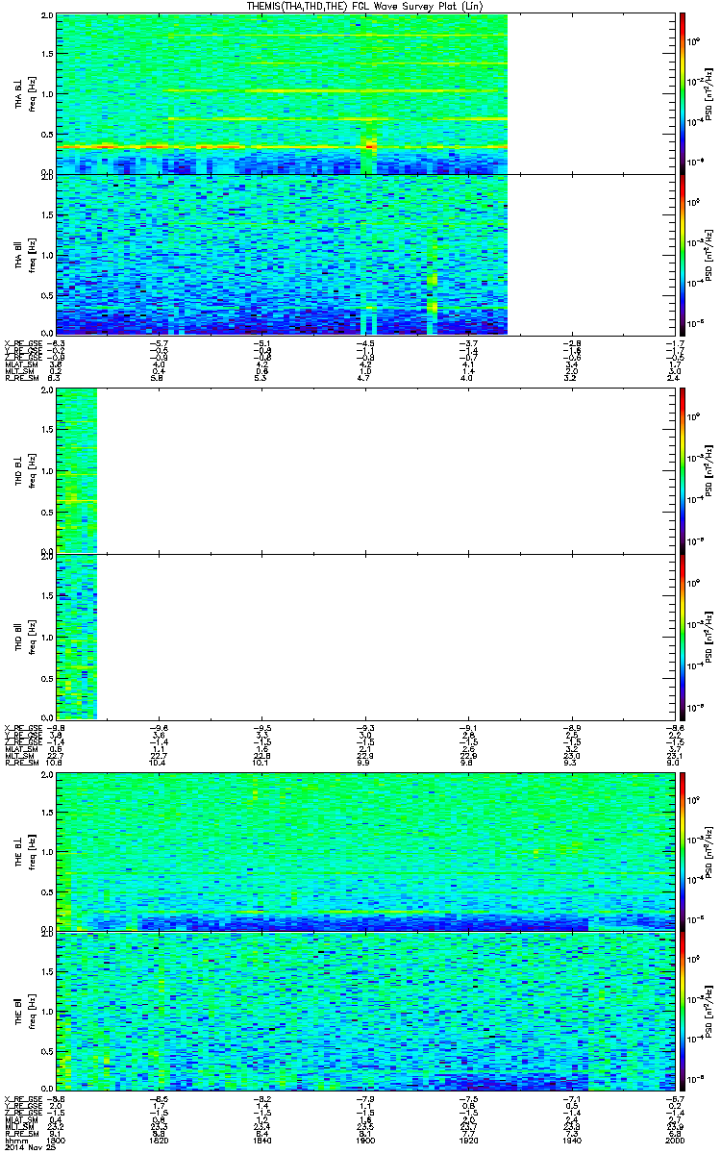The width and height of the screenshot is (721, 1154).
Task: Click the 1800 time tick label at bottom
Action: 57,1139
